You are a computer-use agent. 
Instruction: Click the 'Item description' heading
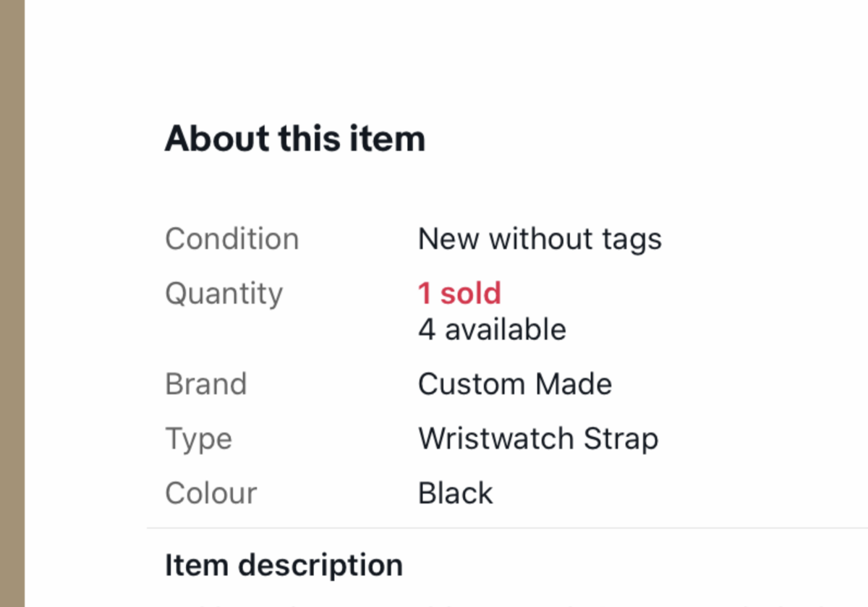tap(284, 565)
